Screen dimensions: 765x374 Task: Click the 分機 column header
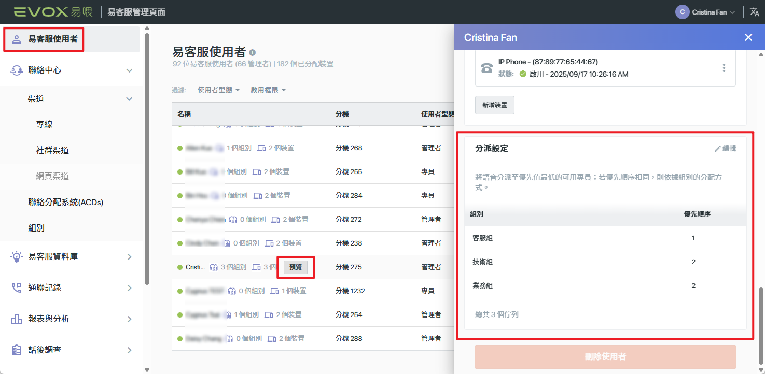[x=342, y=114]
